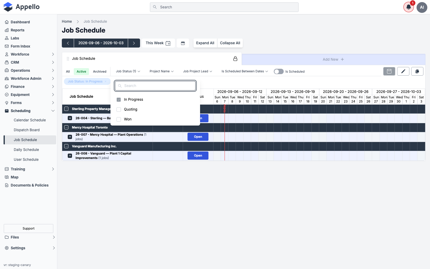Go to next date range arrow
Viewport: 430px width, 269px height.
(134, 43)
